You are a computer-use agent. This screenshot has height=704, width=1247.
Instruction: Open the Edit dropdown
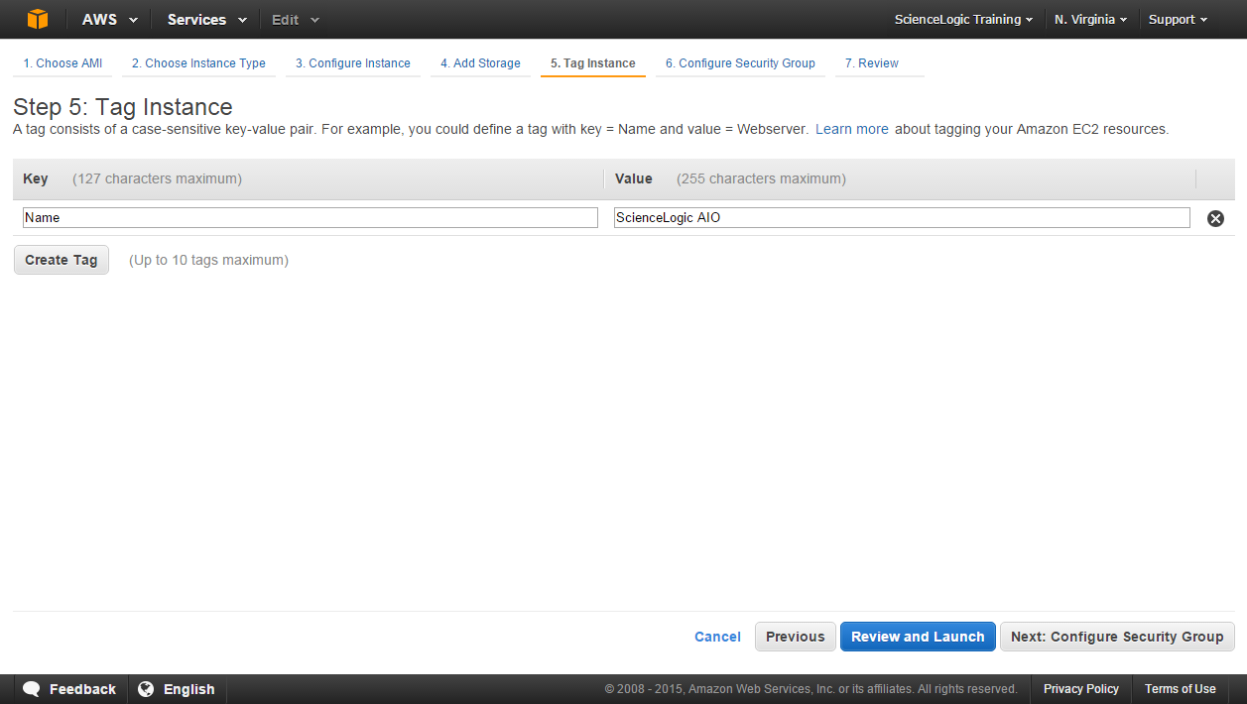(x=296, y=20)
